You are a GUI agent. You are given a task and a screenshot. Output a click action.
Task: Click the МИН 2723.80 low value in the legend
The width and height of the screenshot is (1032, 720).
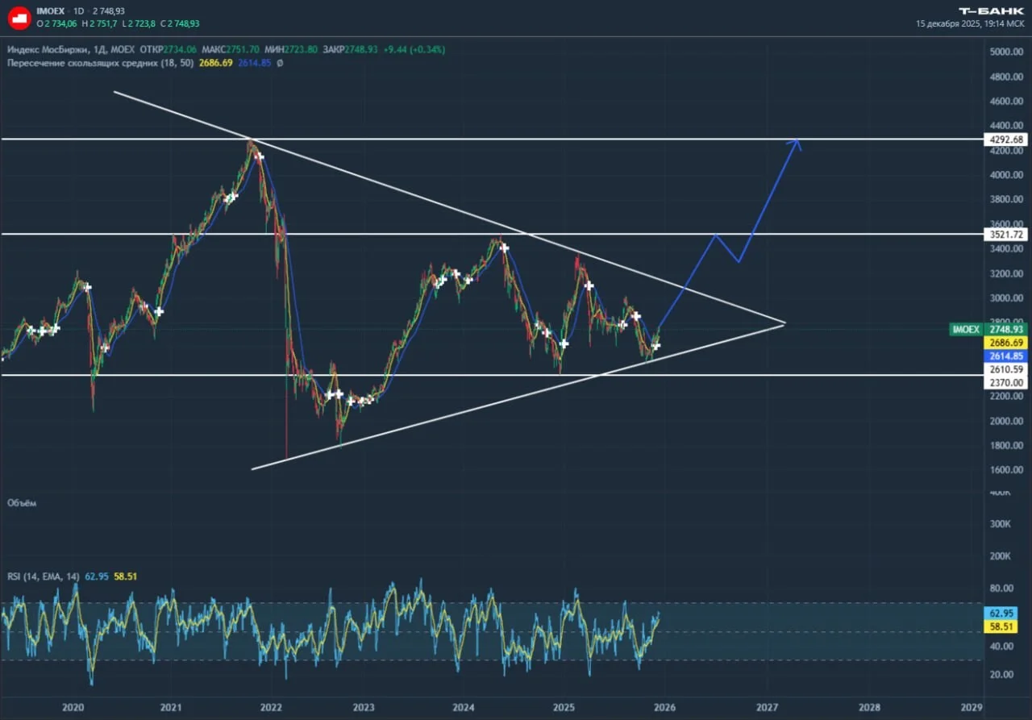[x=293, y=50]
